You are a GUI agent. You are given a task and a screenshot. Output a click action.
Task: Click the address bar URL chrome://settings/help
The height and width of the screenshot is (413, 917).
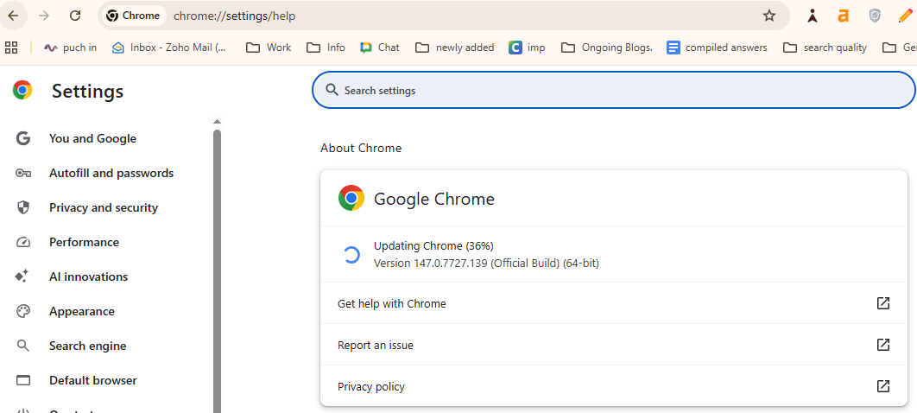click(x=235, y=16)
